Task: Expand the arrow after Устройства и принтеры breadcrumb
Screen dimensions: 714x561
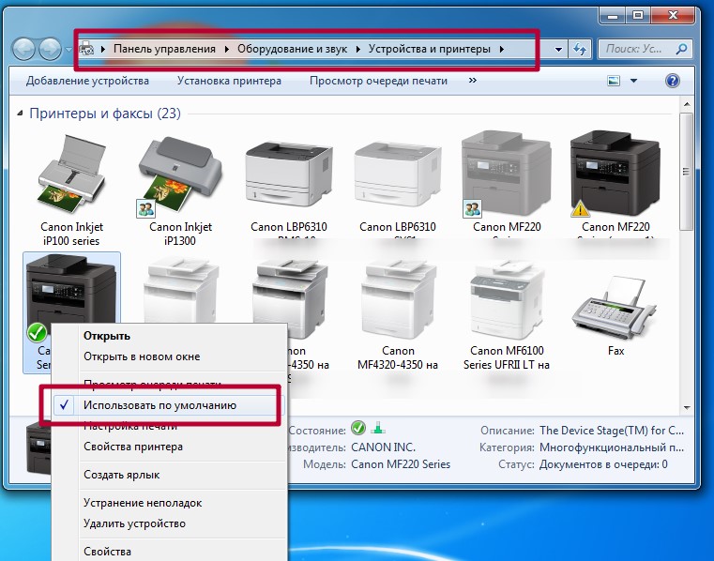Action: pos(501,49)
